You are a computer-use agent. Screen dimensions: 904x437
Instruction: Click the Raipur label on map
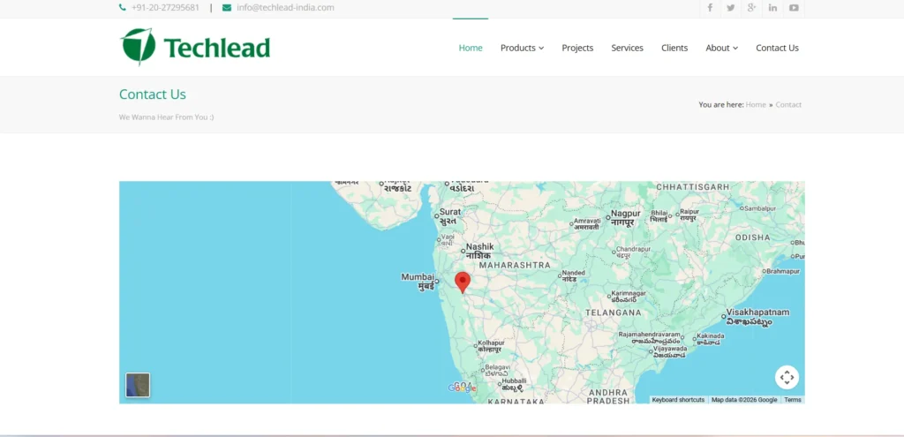[x=689, y=215]
